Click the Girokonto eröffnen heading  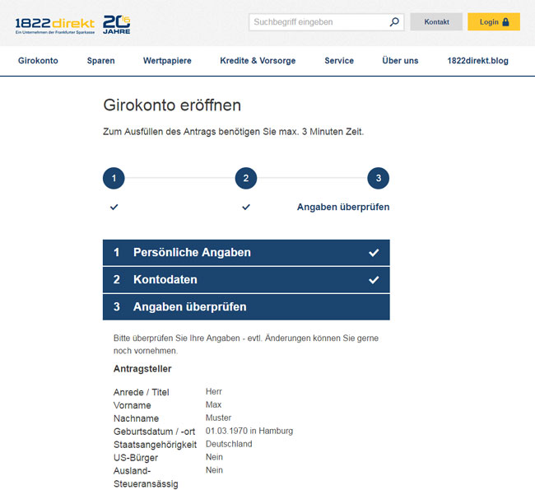click(172, 105)
